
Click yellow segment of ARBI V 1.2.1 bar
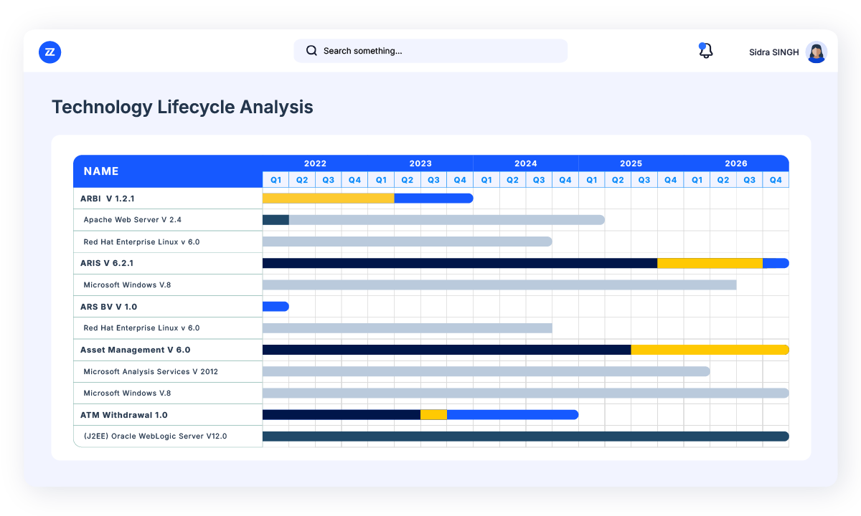pos(329,199)
